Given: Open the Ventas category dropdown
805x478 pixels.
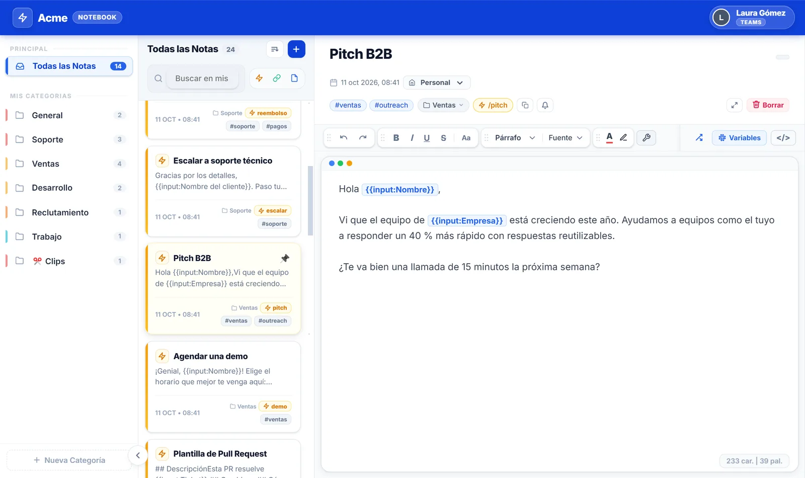Looking at the screenshot, I should click(x=443, y=105).
